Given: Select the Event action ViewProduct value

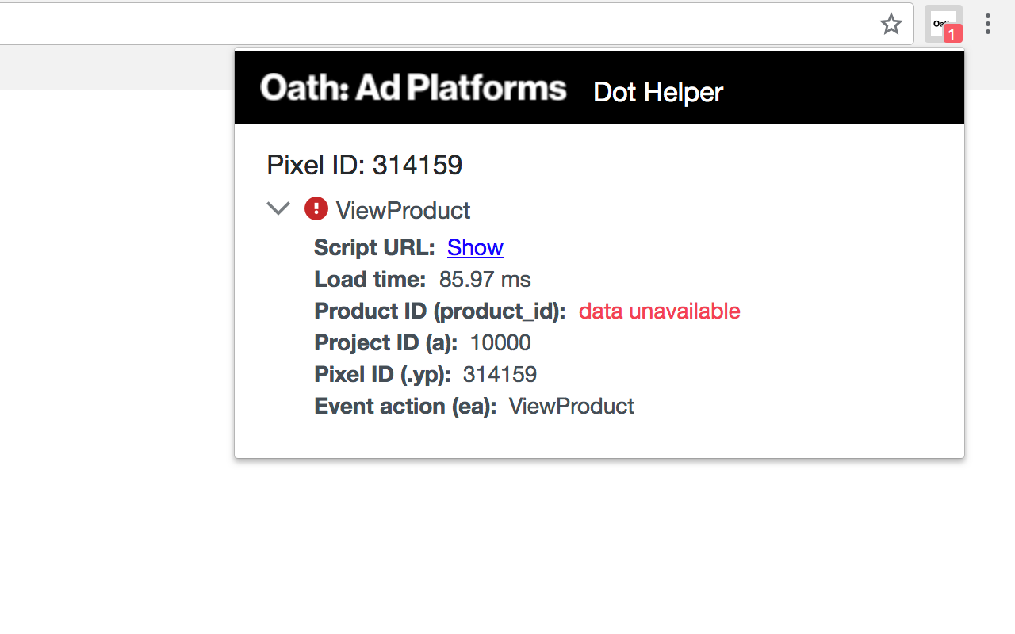Looking at the screenshot, I should pos(571,406).
